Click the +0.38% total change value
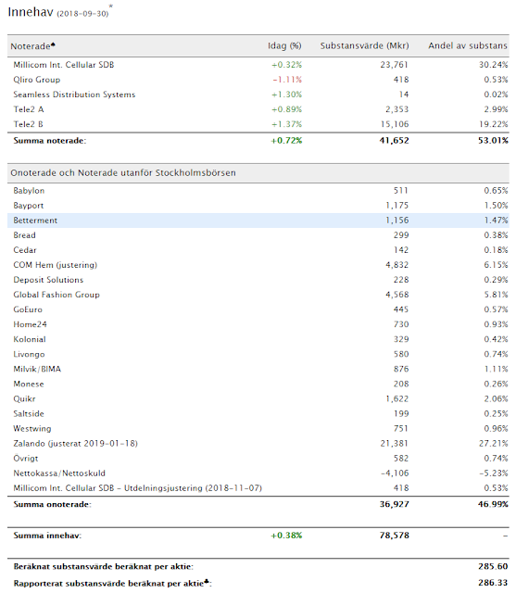The image size is (516, 593). pos(286,536)
